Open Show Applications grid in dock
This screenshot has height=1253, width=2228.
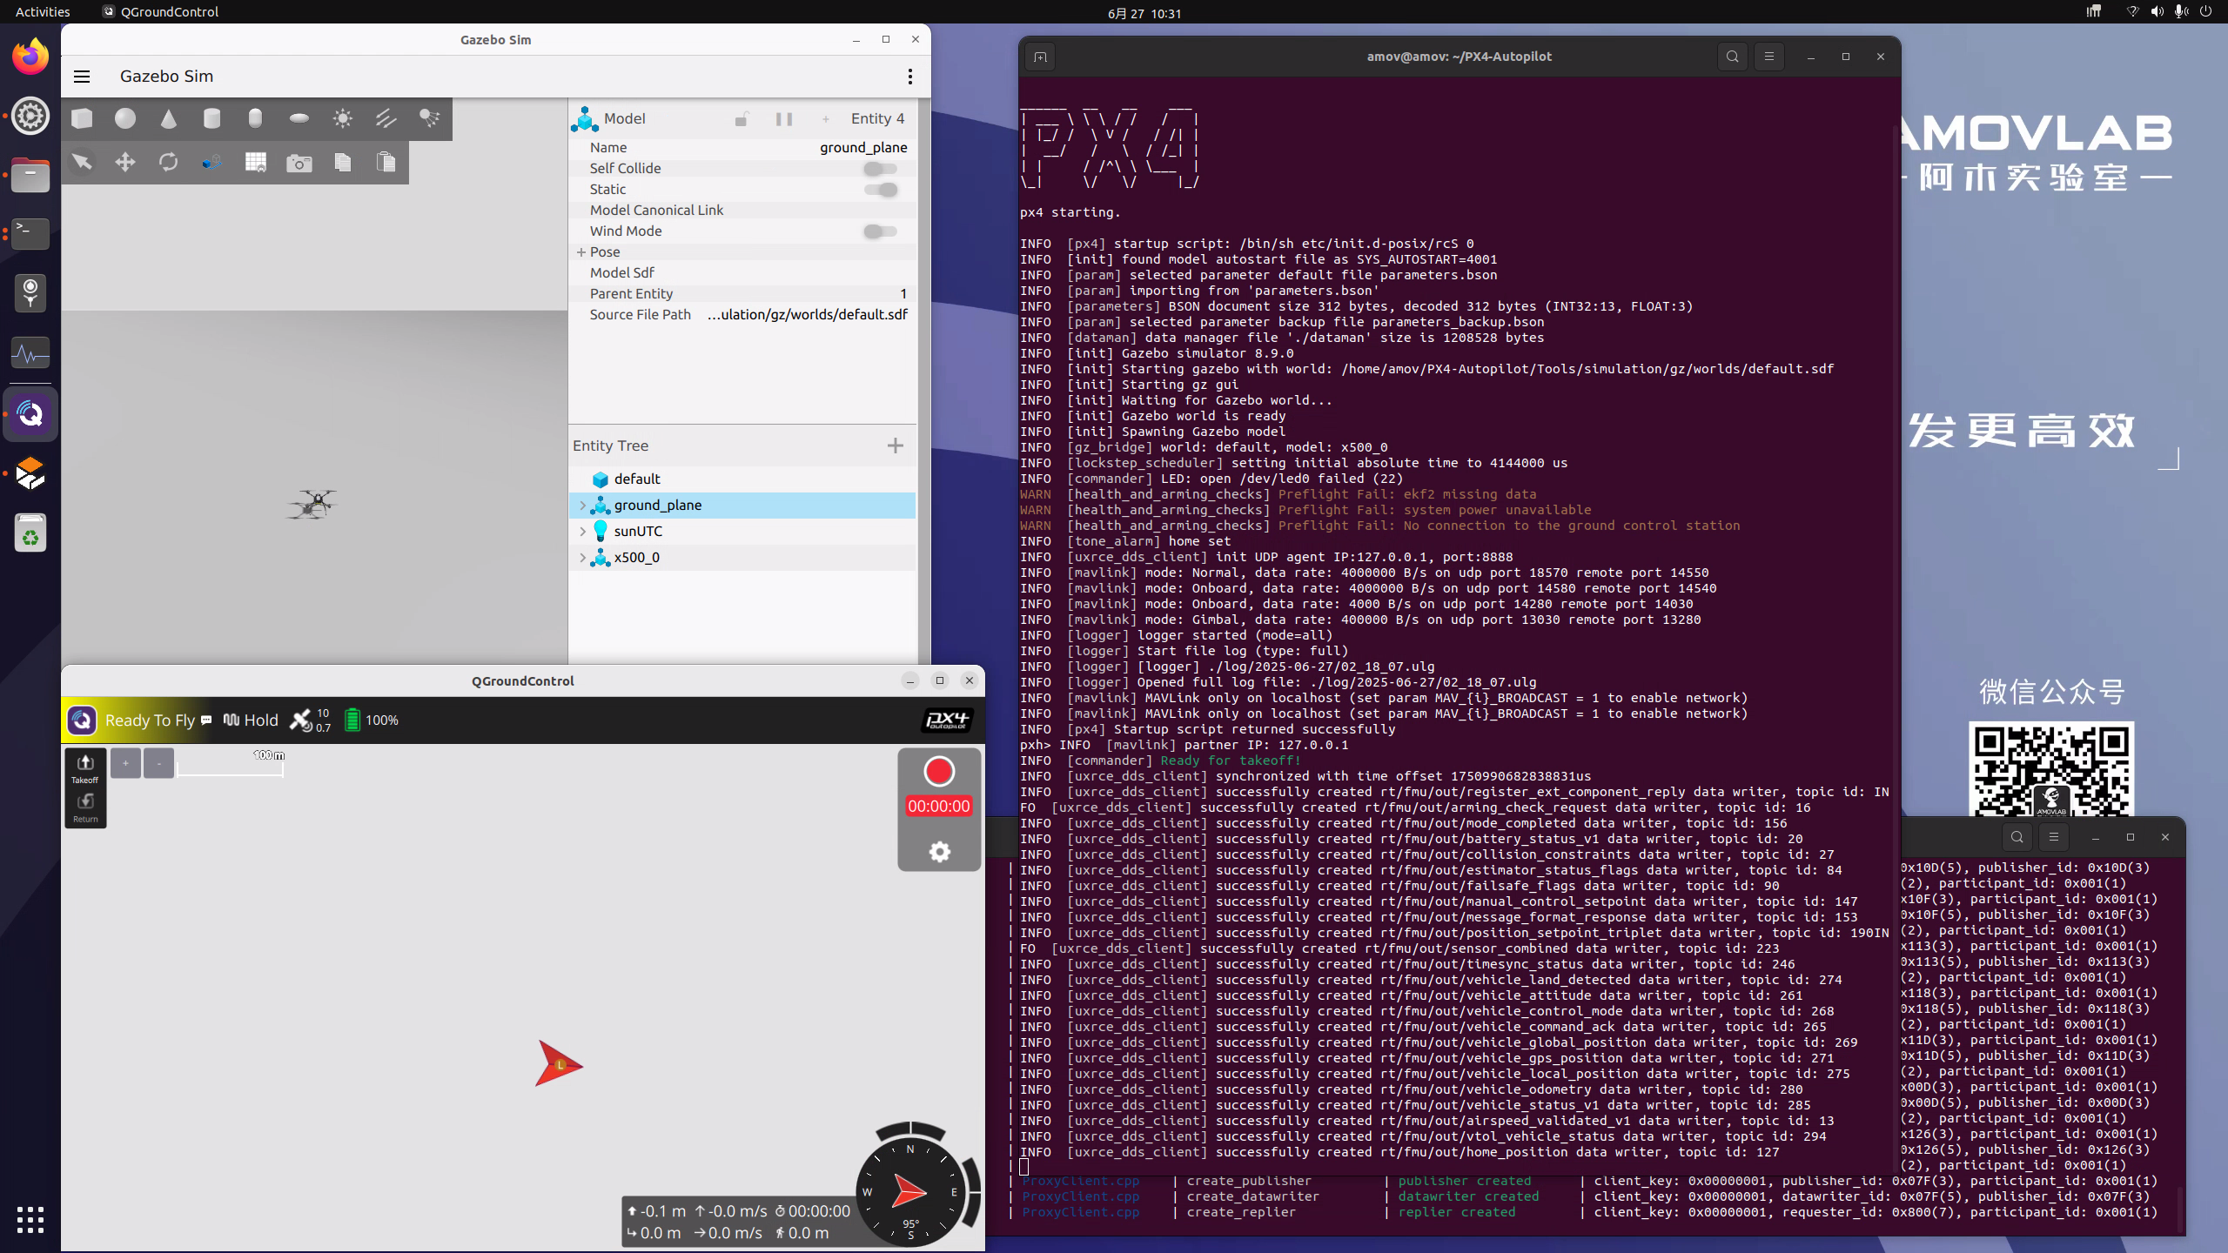pos(30,1219)
